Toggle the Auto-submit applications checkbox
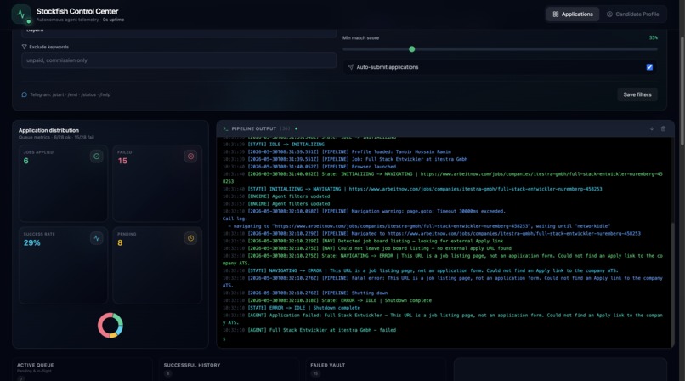Screen dimensions: 685x381 (x=649, y=67)
